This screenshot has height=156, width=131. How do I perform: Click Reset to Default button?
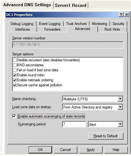[x=105, y=136]
